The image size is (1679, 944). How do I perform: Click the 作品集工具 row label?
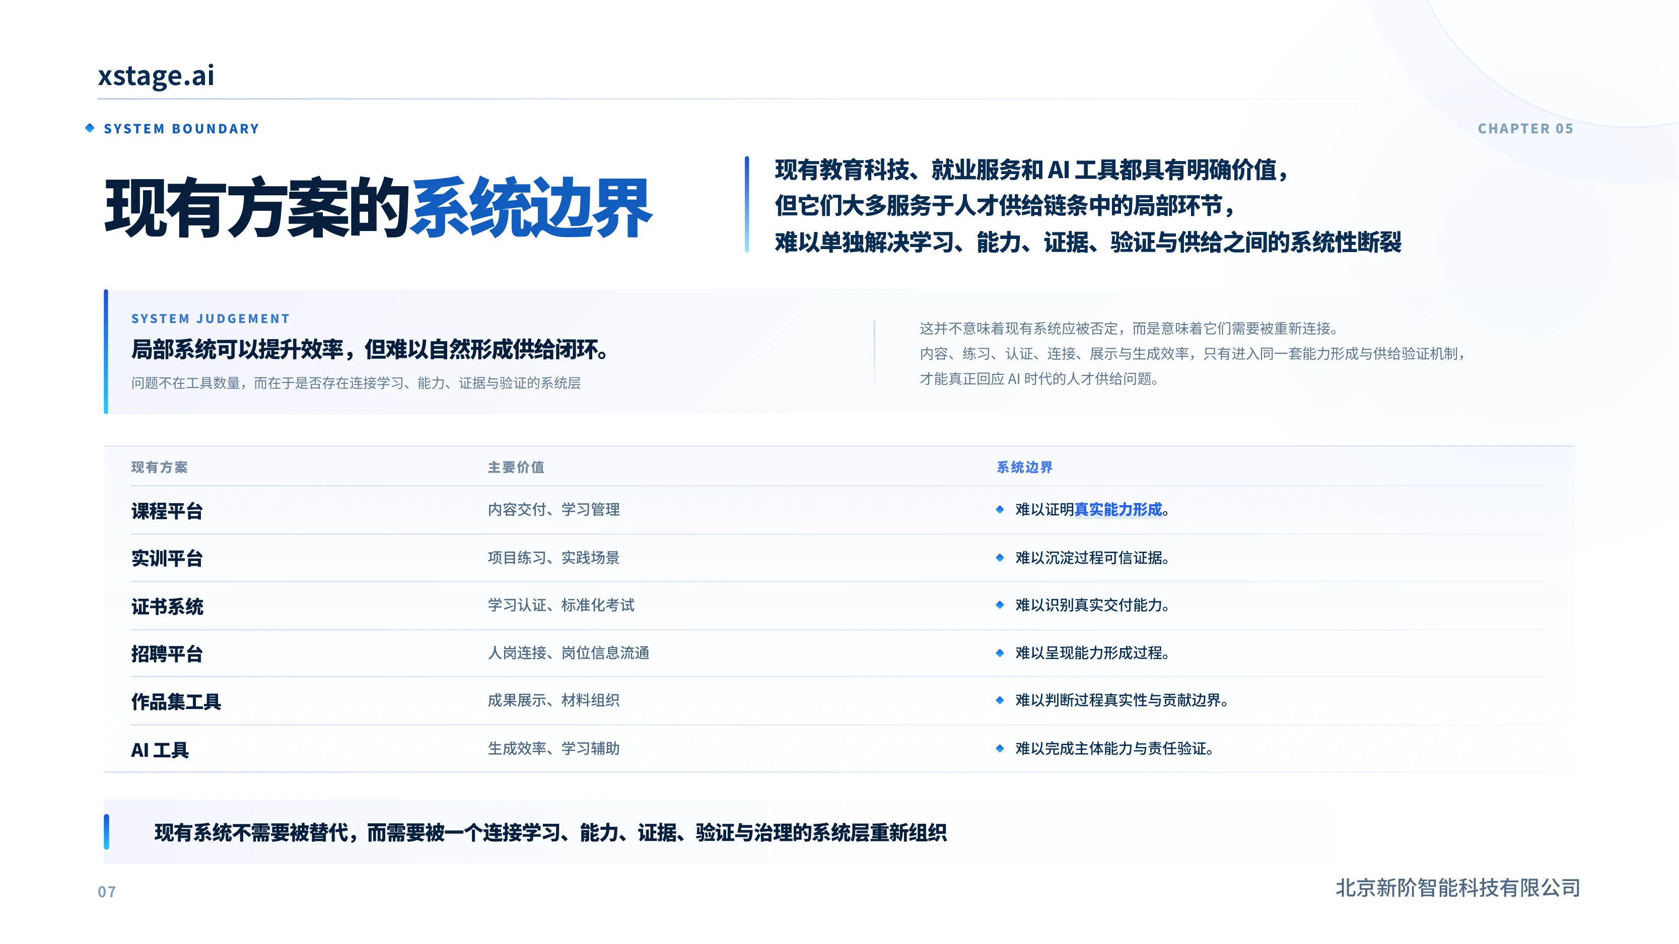coord(176,701)
